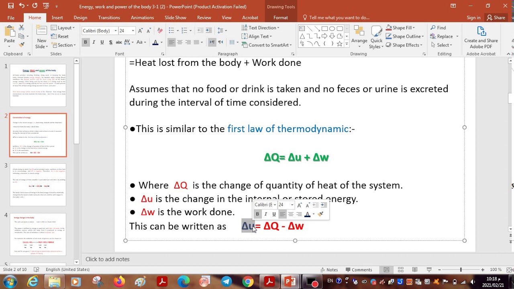Increase list level in ribbon Paragraph group
This screenshot has height=289, width=514.
pos(209,31)
